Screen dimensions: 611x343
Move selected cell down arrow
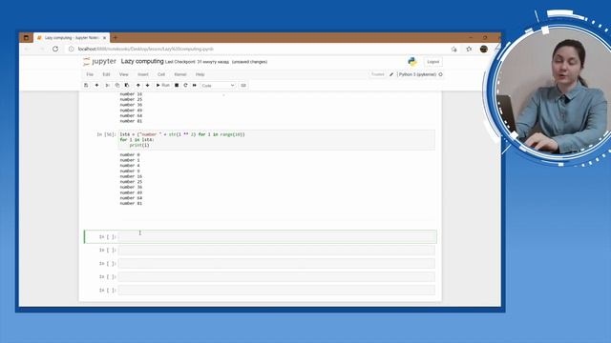pyautogui.click(x=147, y=85)
